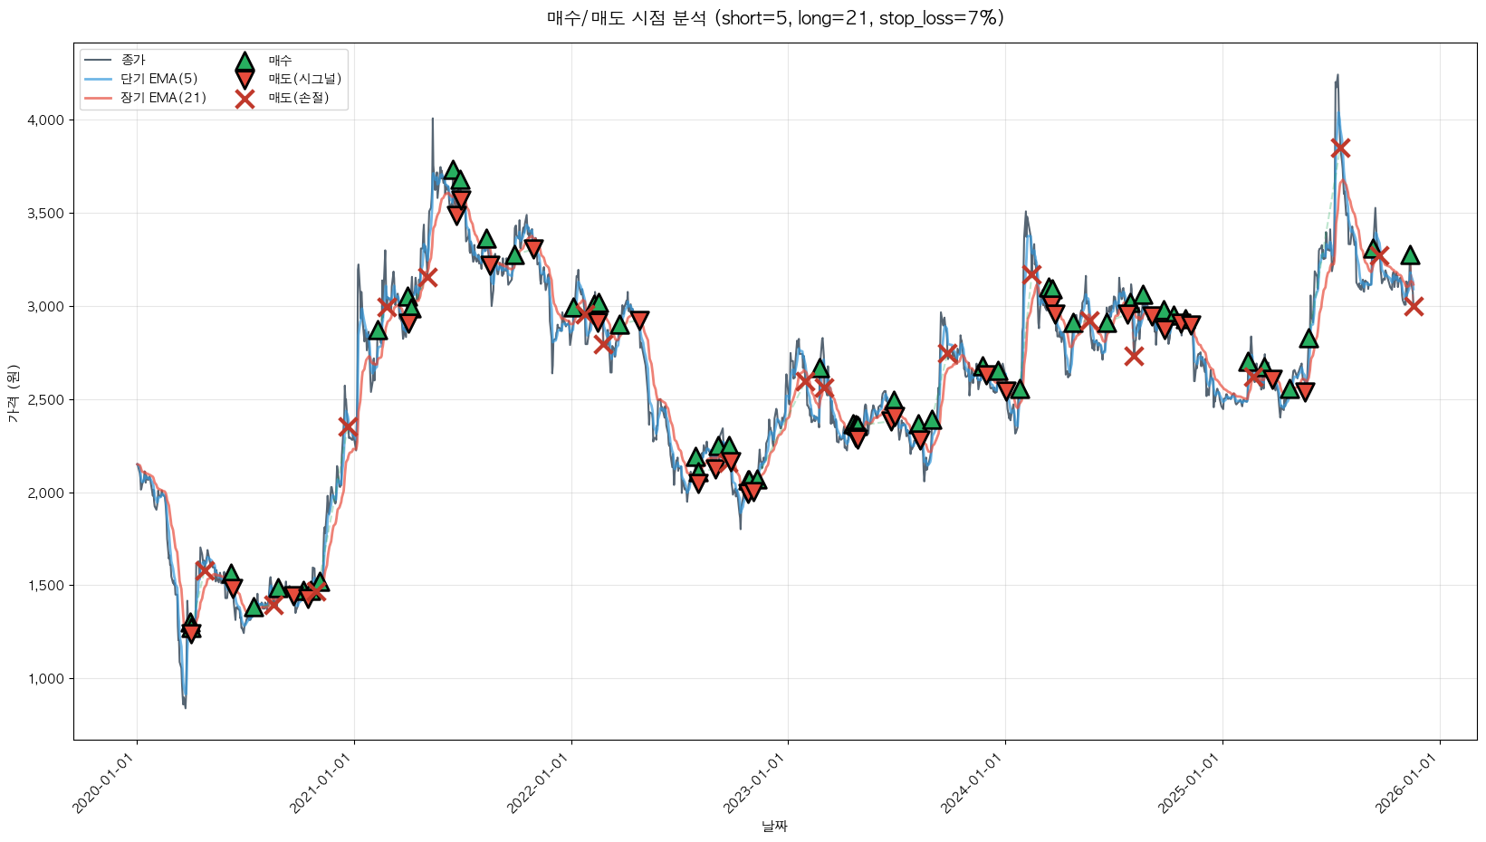Screen dimensions: 1486x842
Task: Select the rightmost green buy triangle on chart
Action: pos(1410,255)
